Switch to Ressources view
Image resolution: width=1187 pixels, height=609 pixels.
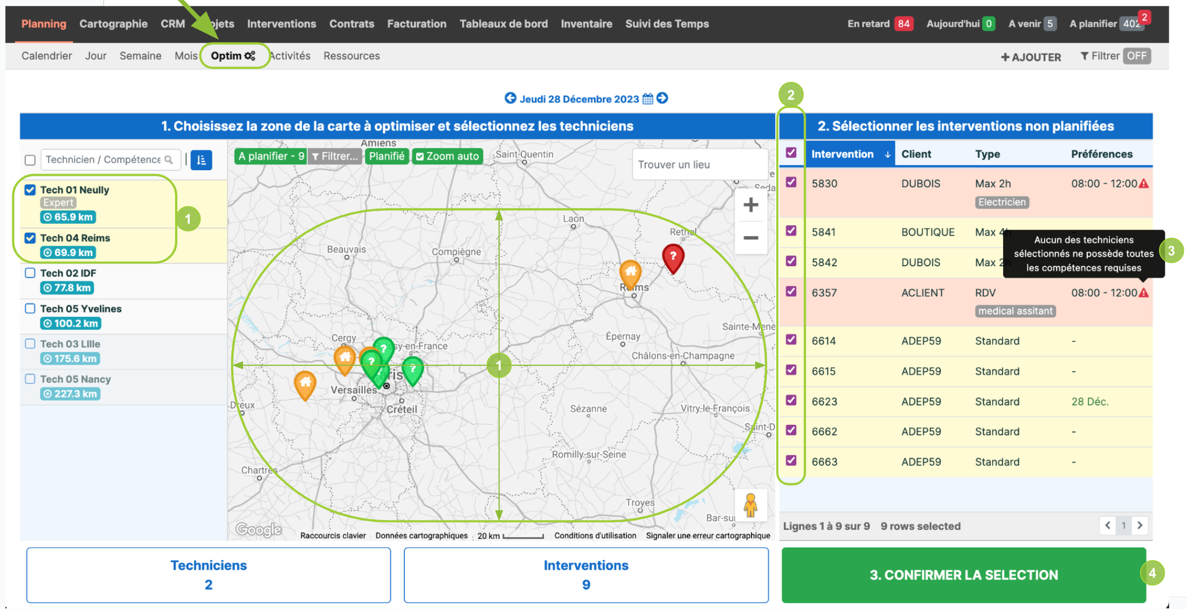351,56
